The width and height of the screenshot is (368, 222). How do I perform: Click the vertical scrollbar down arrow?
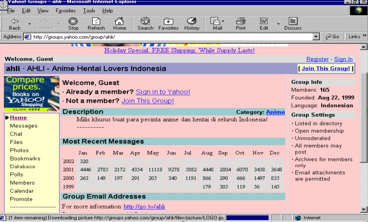pyautogui.click(x=364, y=210)
